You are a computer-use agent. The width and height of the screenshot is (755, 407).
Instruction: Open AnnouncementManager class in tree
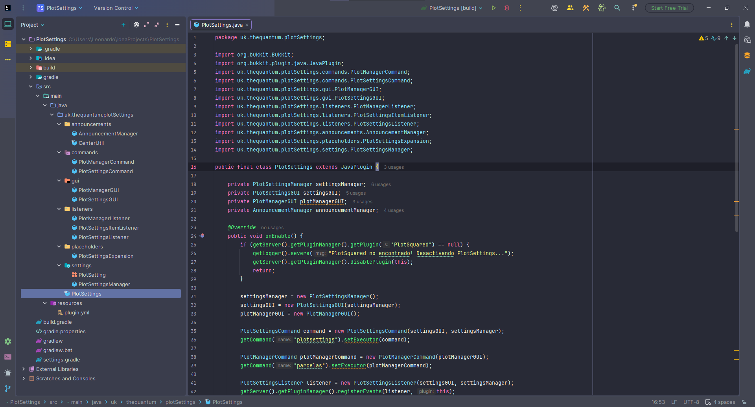click(x=108, y=133)
